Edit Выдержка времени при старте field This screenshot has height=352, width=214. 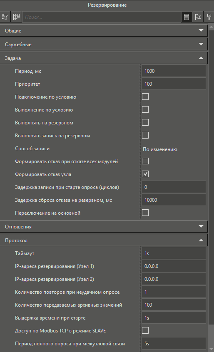tap(174, 317)
